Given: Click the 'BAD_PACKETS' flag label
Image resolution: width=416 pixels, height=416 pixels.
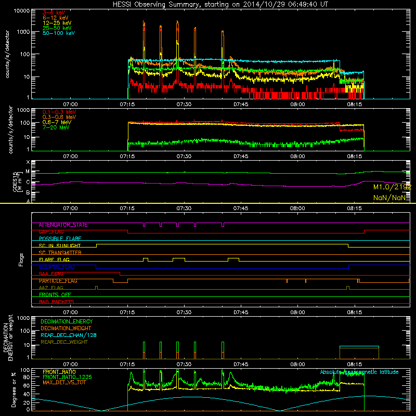Looking at the screenshot, I should click(x=57, y=302).
